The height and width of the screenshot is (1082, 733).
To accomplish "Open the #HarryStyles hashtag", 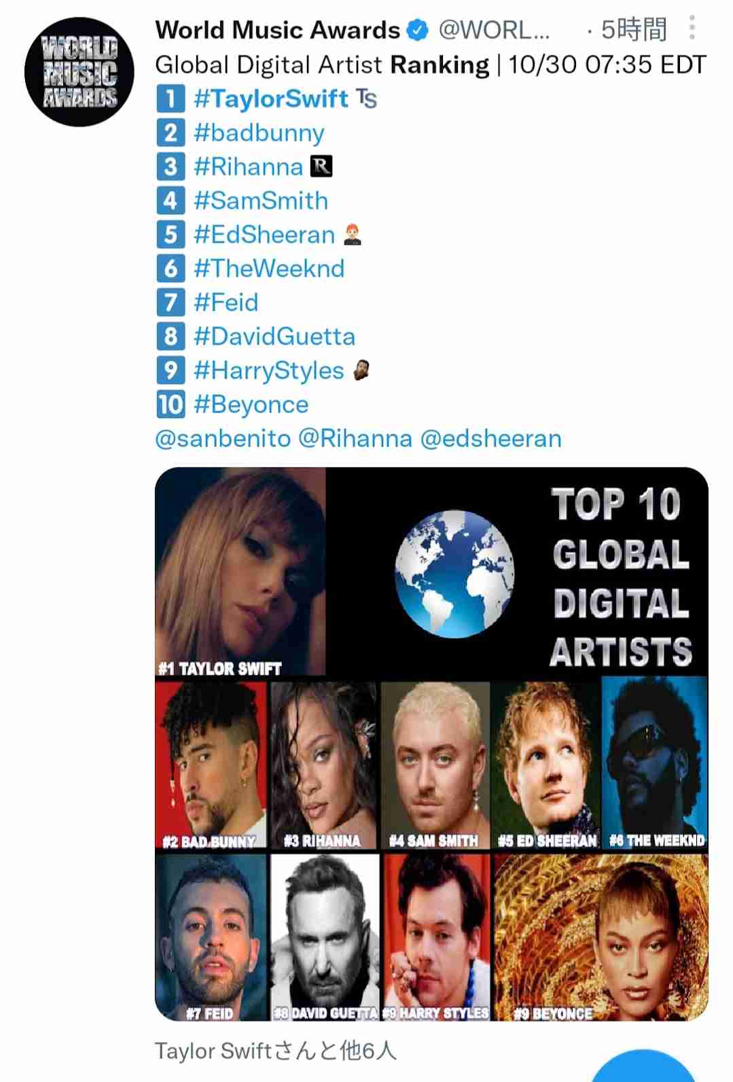I will [269, 370].
